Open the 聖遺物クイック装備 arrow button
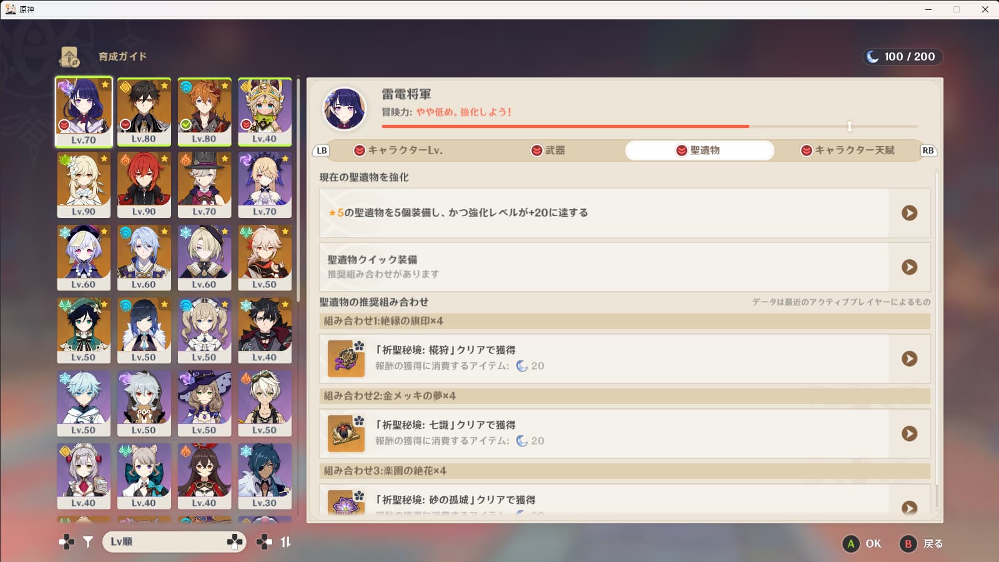The height and width of the screenshot is (562, 999). [909, 267]
